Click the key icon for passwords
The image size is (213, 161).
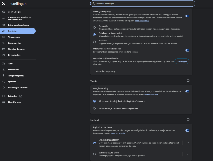click(x=3, y=19)
